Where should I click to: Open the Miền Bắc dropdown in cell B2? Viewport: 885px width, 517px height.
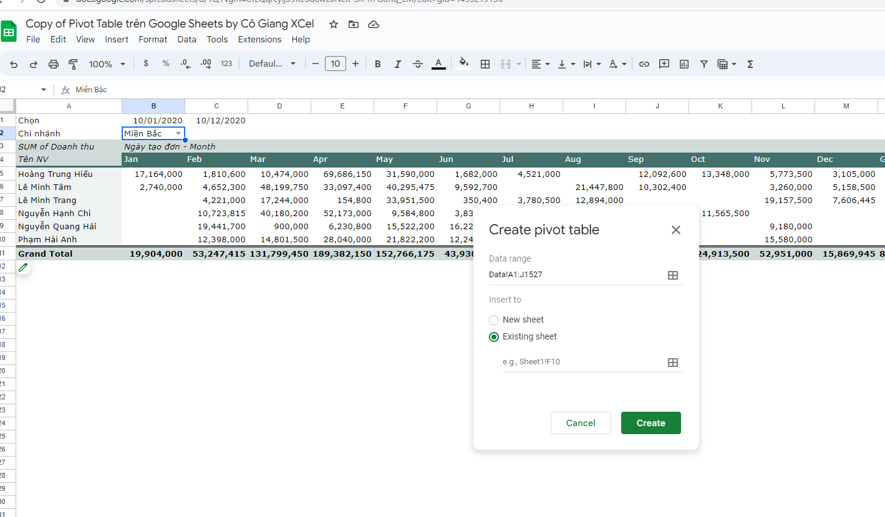pos(178,133)
